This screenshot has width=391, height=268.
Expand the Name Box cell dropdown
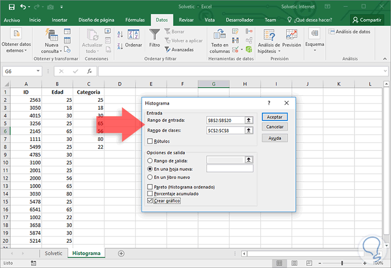pos(38,71)
